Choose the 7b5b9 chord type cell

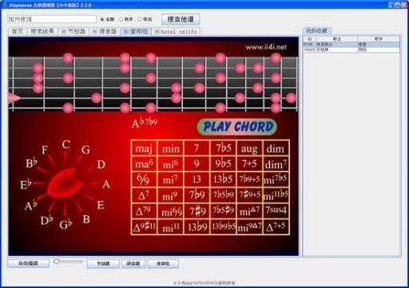coord(223,195)
